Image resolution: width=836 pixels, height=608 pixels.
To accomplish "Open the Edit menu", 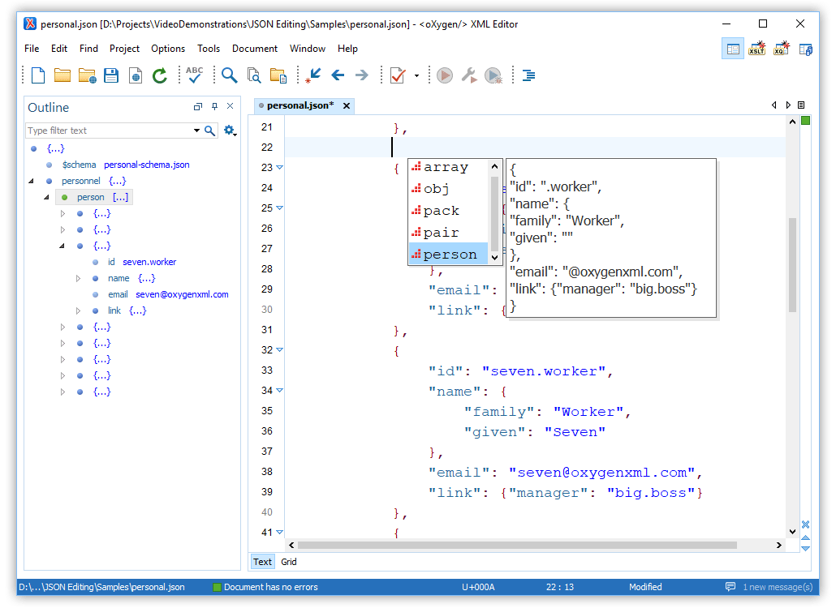I will [x=59, y=49].
